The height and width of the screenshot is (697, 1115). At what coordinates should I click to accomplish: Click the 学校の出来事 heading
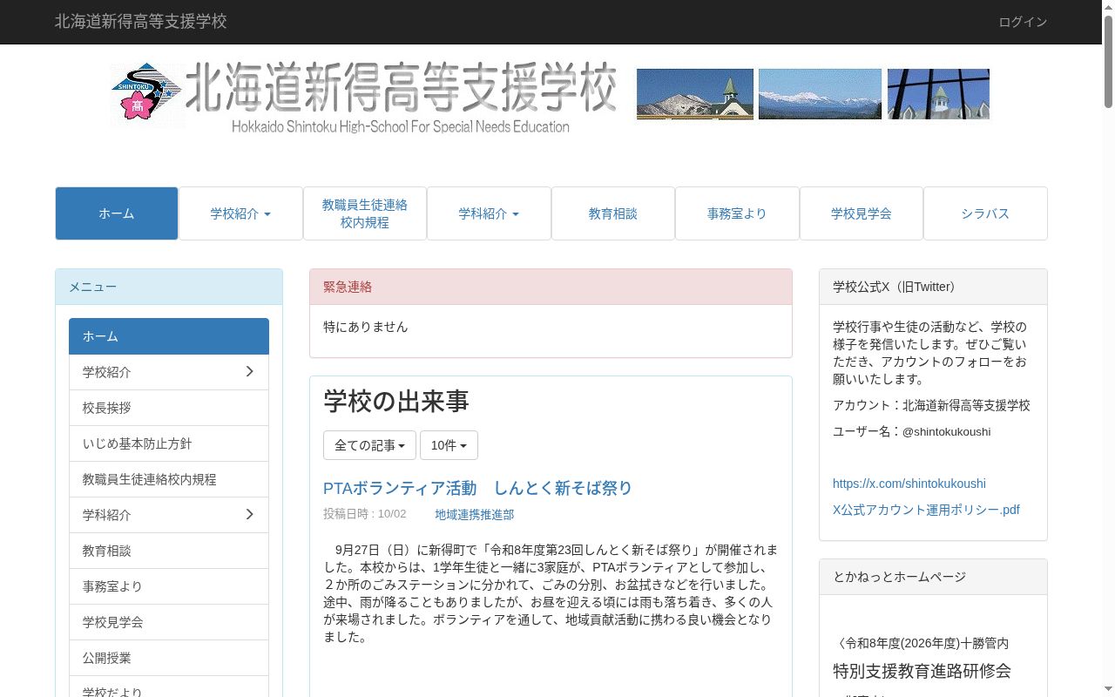[396, 401]
